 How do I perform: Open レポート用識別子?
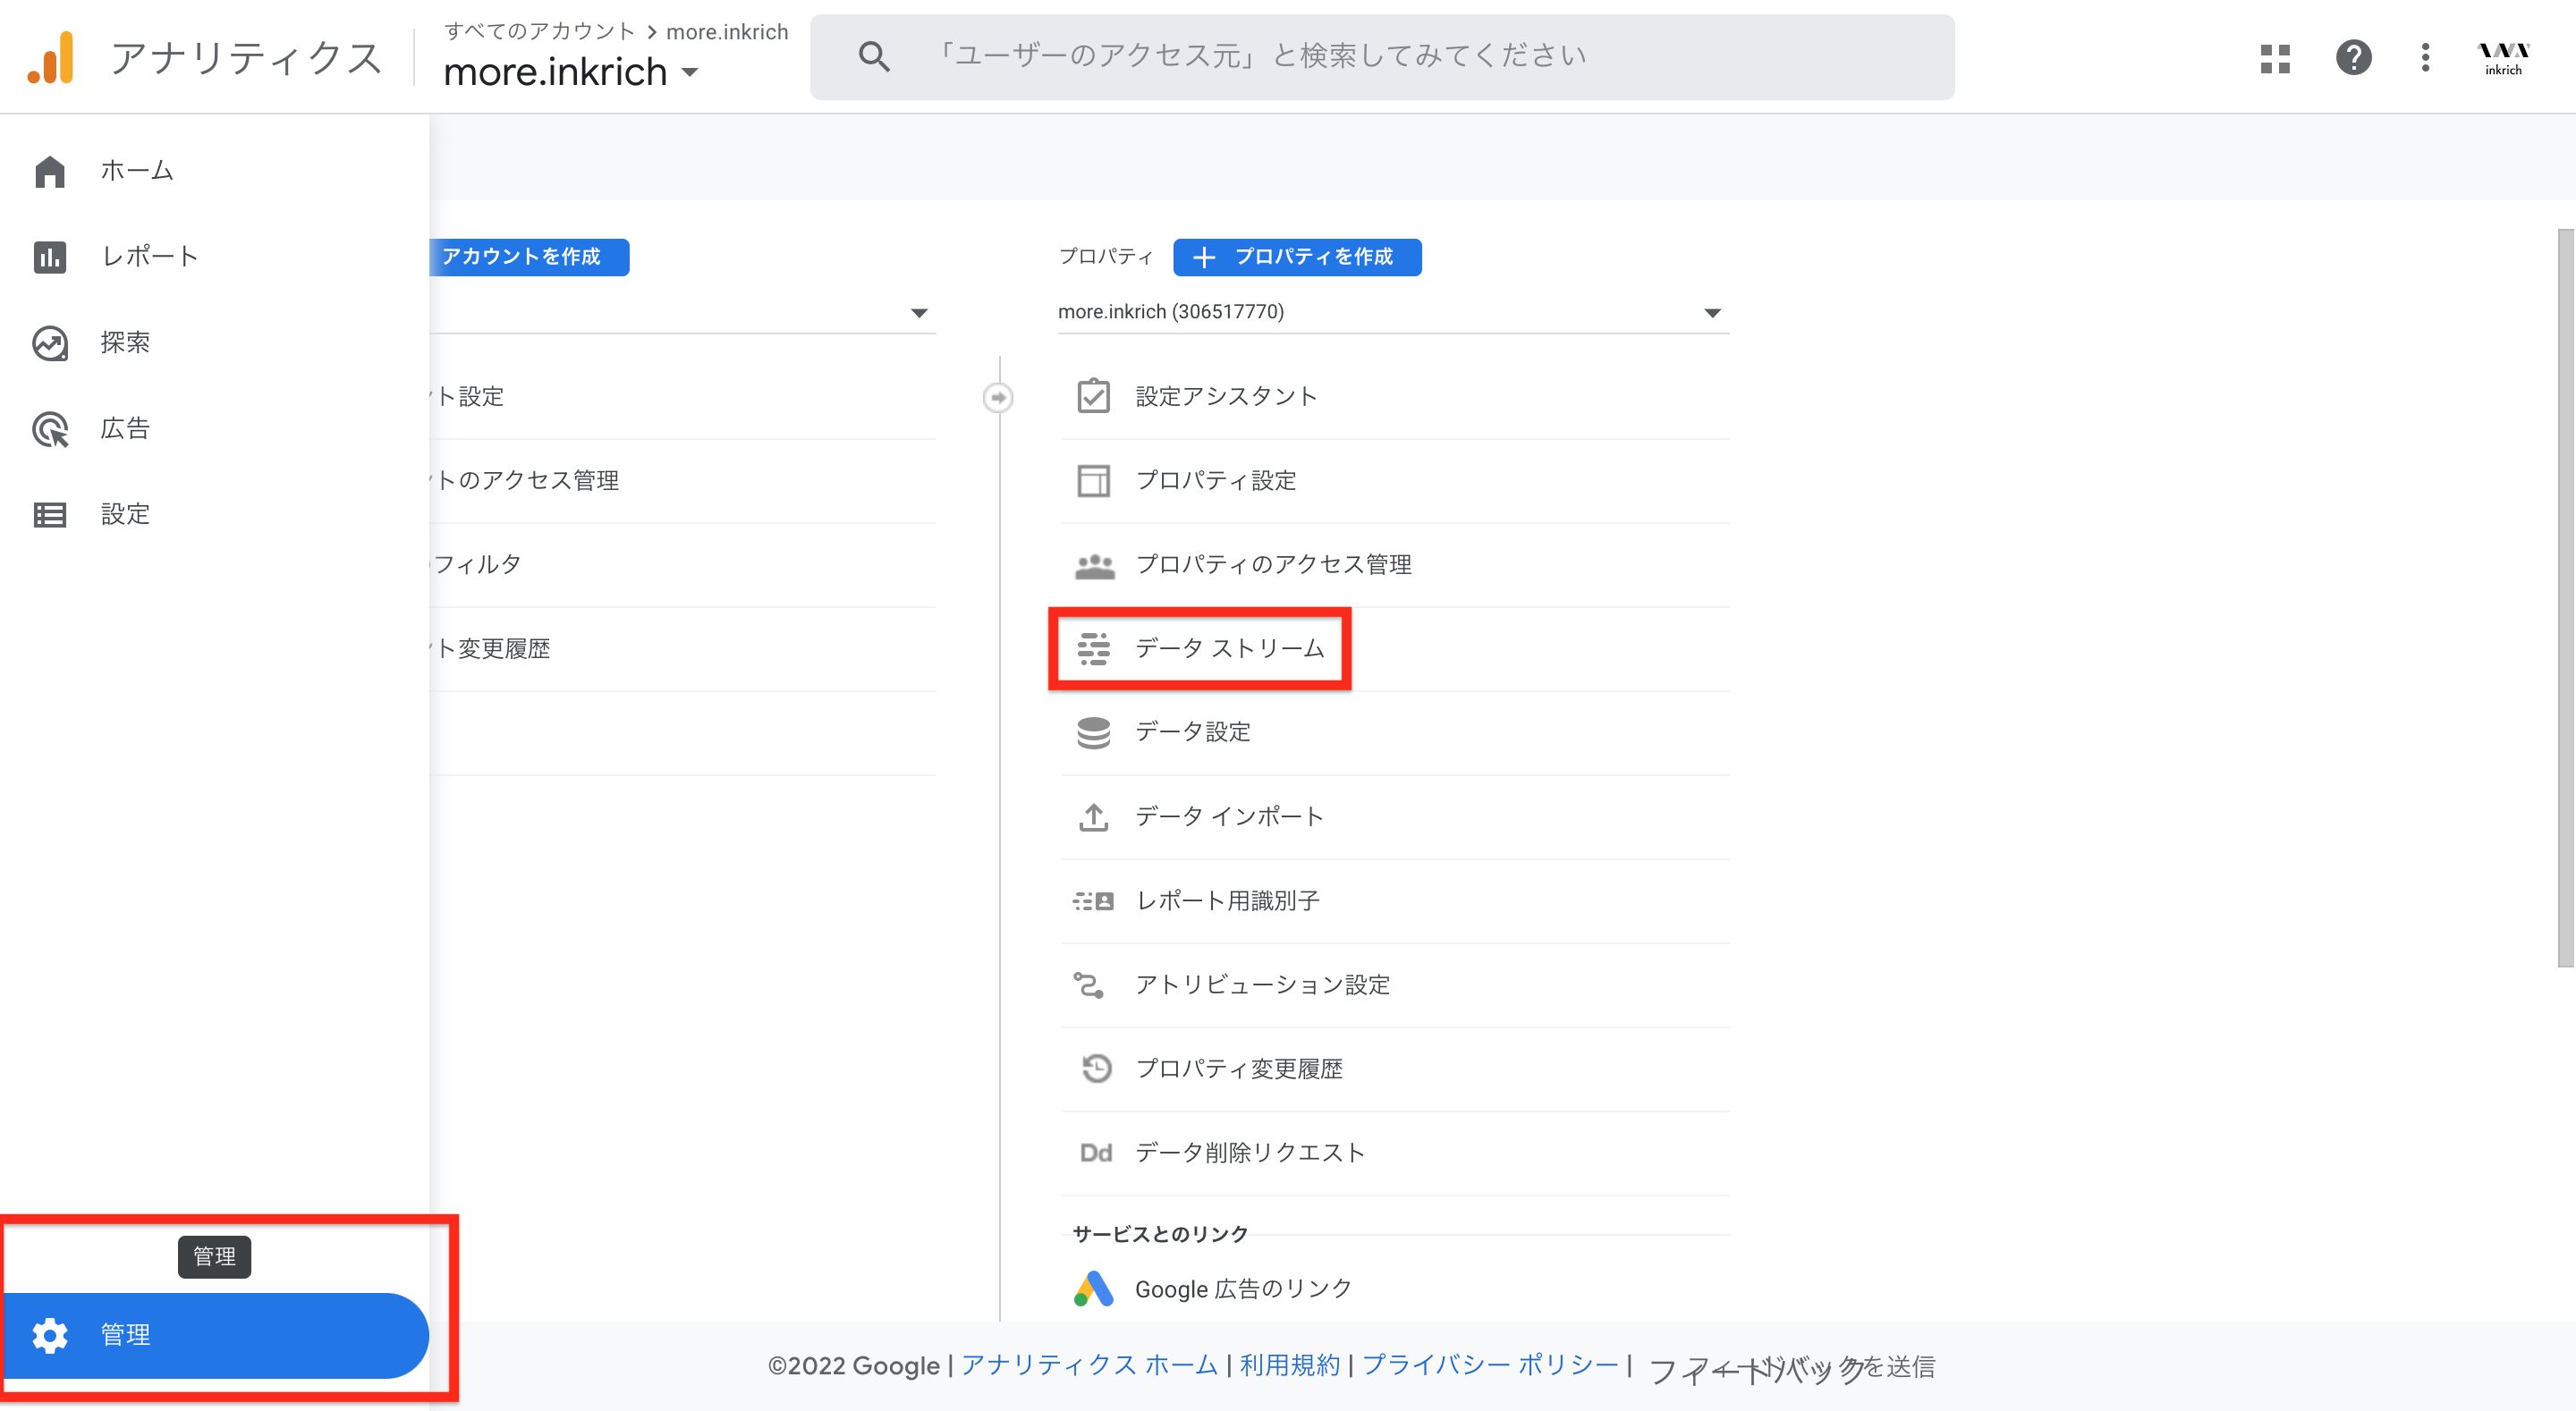point(1395,901)
